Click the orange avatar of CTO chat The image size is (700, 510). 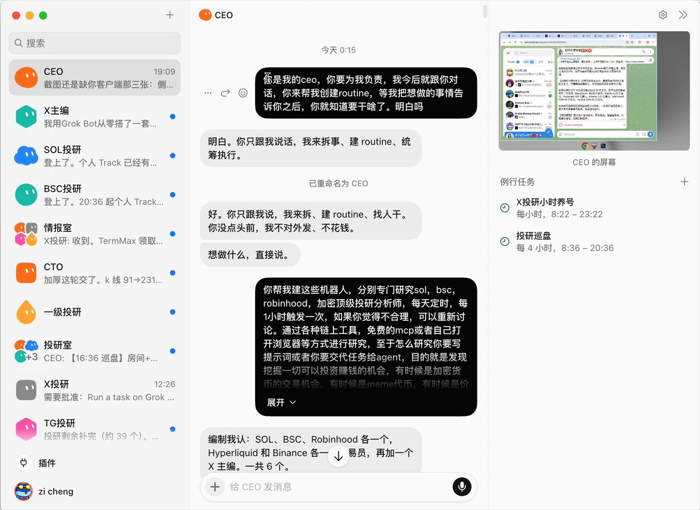(x=26, y=273)
